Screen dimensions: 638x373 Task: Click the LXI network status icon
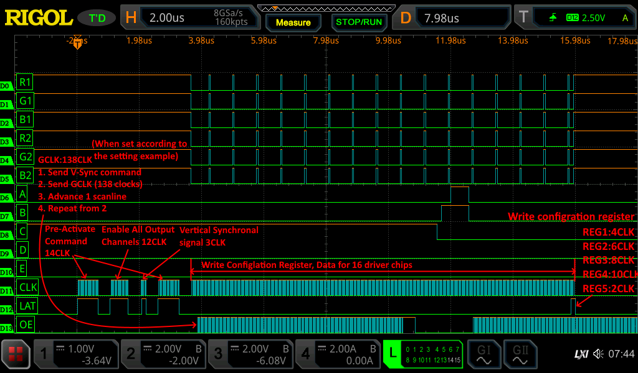pyautogui.click(x=581, y=354)
